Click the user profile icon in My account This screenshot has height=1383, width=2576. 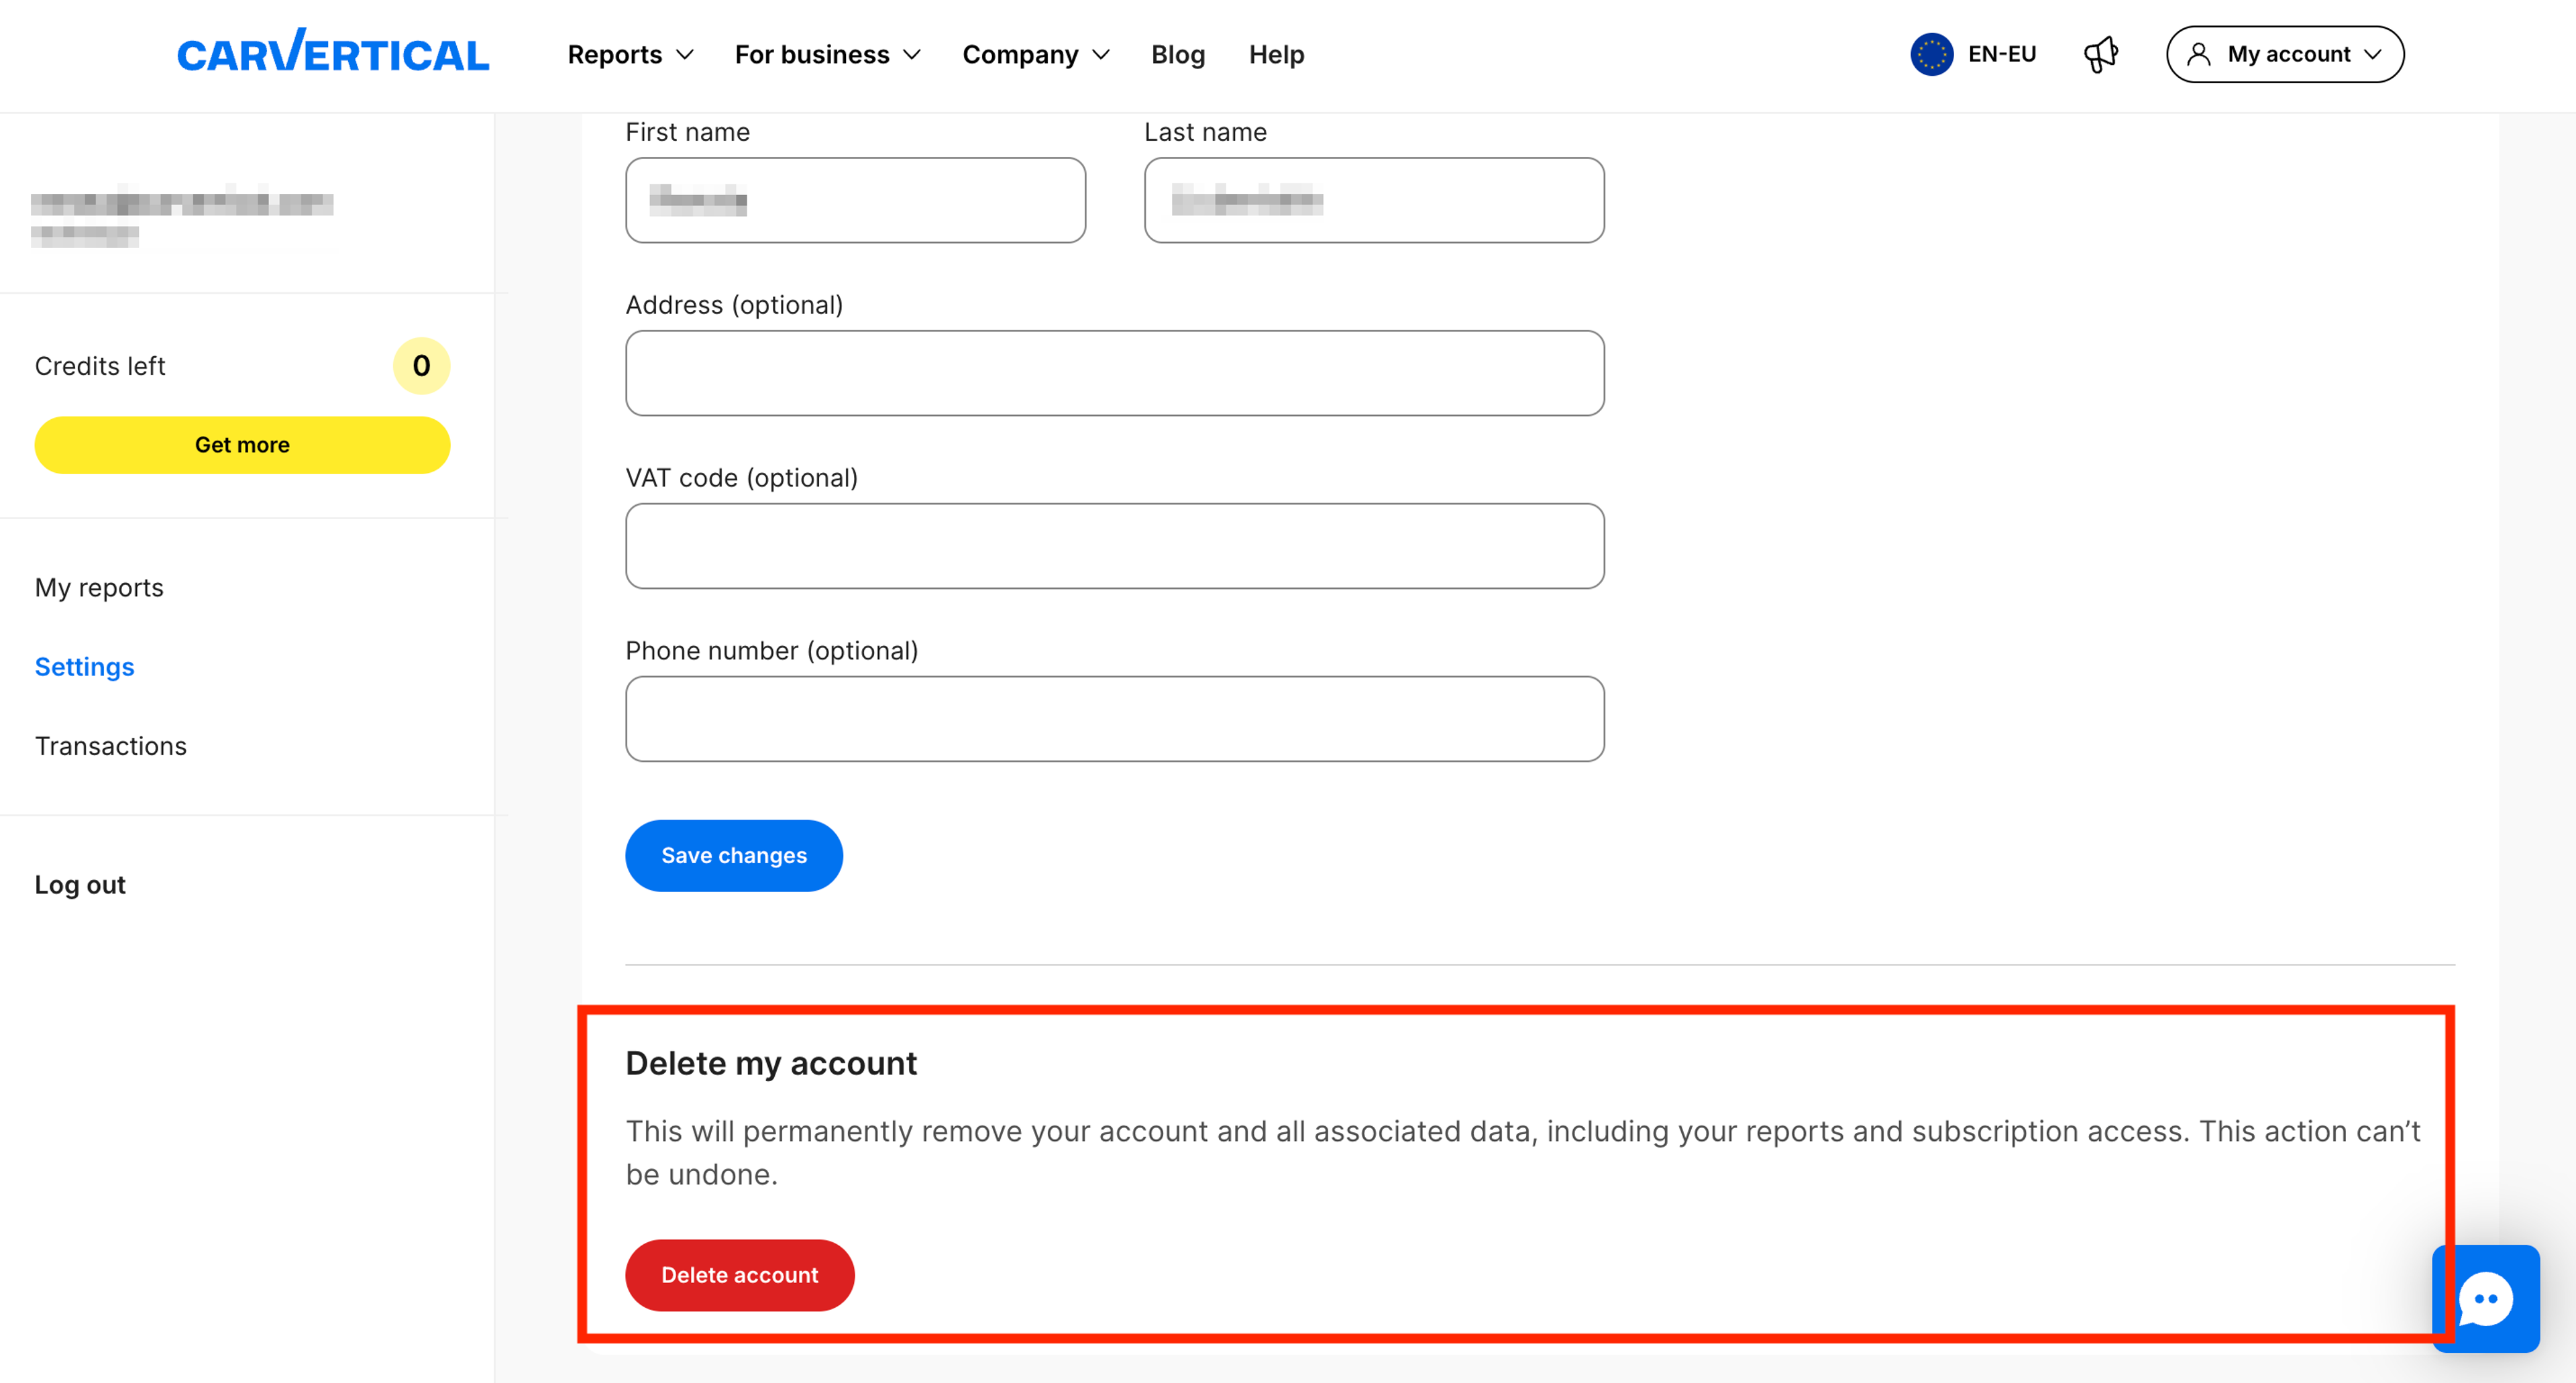[x=2198, y=54]
